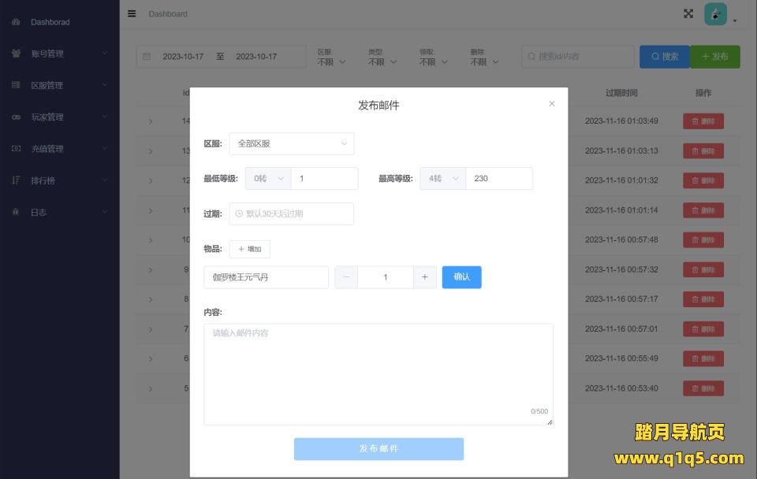Viewport: 757px width, 479px height.
Task: Expand the first table row arrow
Action: pos(151,121)
